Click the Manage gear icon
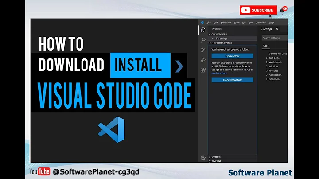The image size is (319, 179). (203, 158)
